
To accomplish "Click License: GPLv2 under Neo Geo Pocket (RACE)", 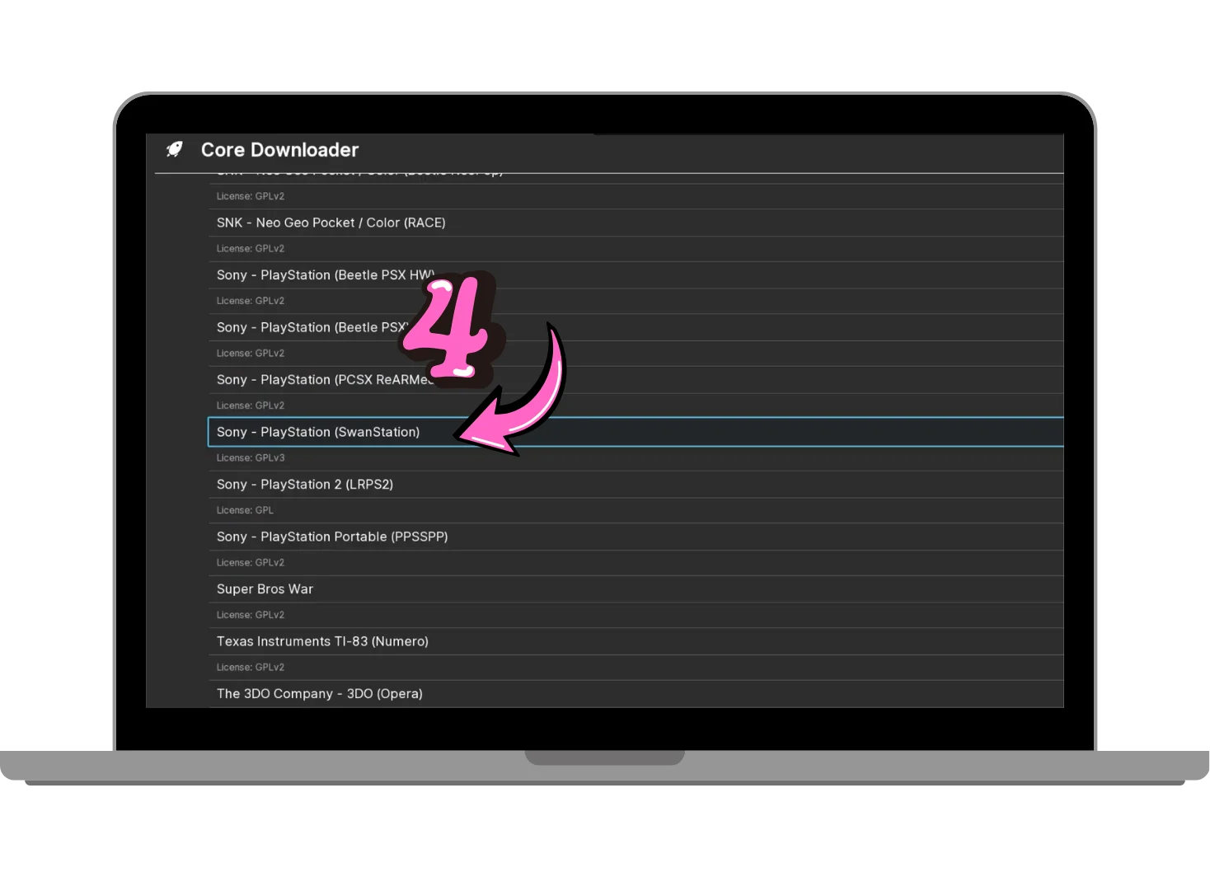I will [251, 248].
